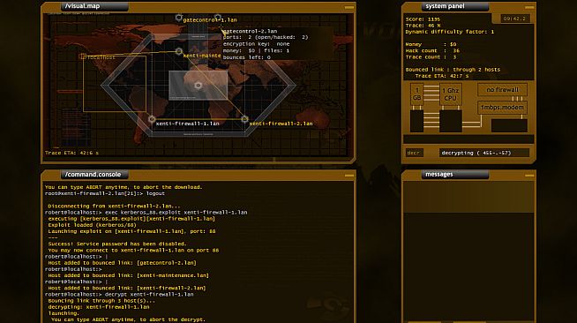Select the empty slot below the modem
This screenshot has height=323, width=577.
(x=509, y=125)
